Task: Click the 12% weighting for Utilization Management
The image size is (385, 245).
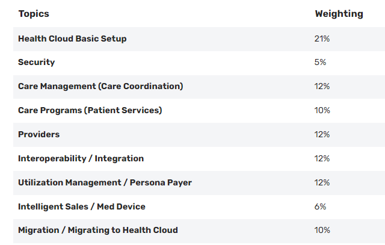Action: (x=322, y=182)
